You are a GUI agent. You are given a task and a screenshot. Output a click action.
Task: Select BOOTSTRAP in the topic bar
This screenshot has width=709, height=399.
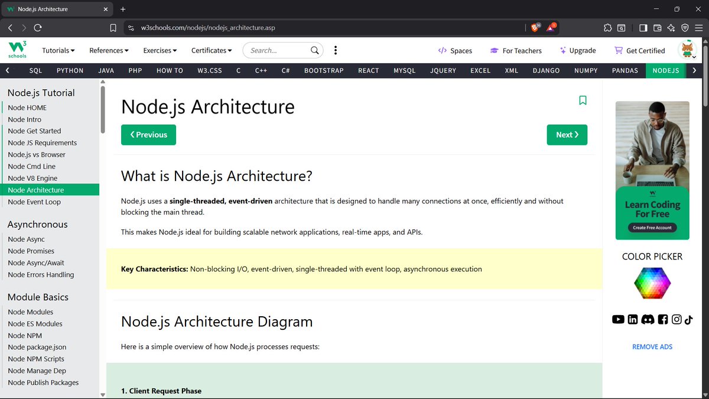[324, 70]
